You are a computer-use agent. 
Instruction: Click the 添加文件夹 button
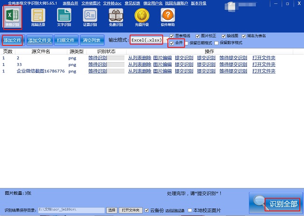tap(40, 40)
